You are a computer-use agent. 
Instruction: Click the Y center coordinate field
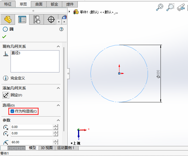pos(32,133)
